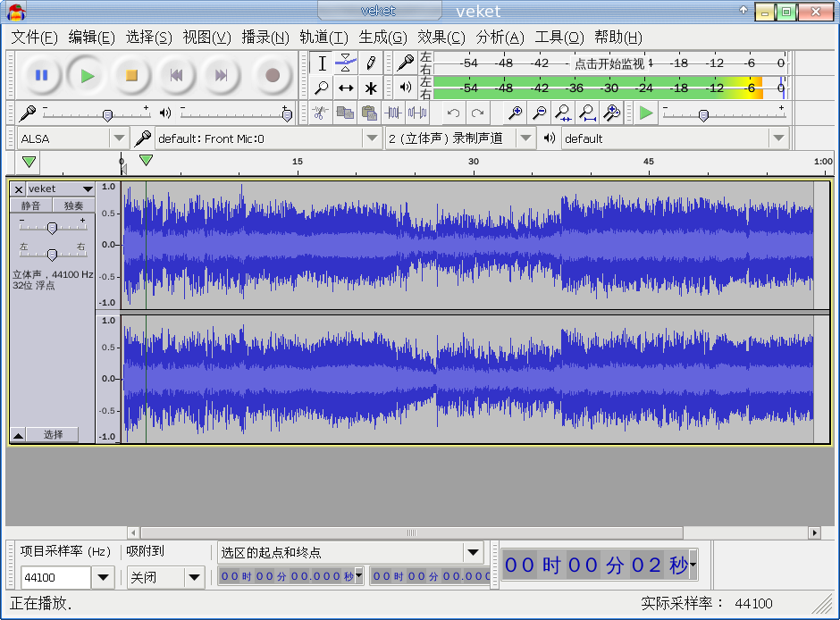Open the 编辑(E) menu
Image resolution: width=840 pixels, height=620 pixels.
[92, 37]
